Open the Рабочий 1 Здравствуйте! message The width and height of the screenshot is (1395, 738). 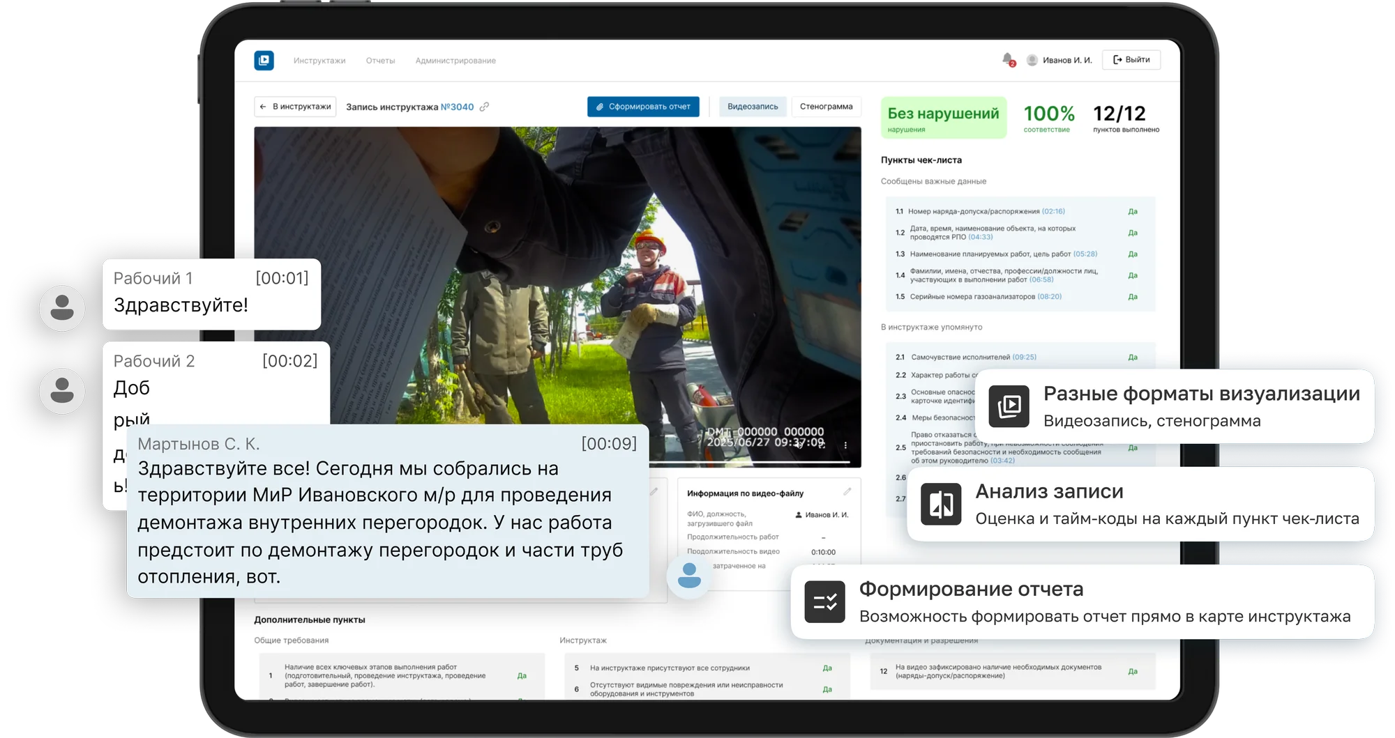211,294
